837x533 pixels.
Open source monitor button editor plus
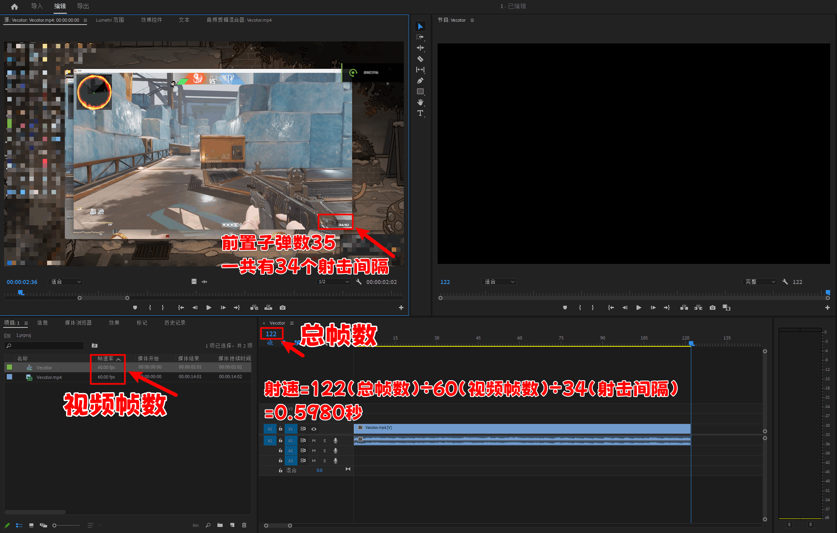point(401,308)
